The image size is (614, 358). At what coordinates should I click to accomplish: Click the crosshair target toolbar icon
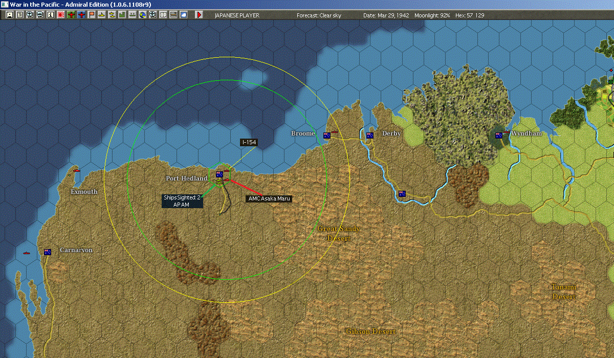pos(152,15)
